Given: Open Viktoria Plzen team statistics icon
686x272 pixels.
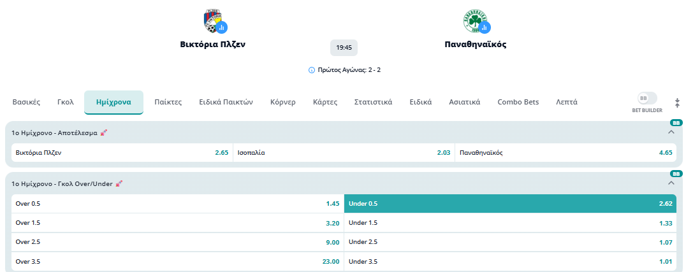Looking at the screenshot, I should pos(221,27).
